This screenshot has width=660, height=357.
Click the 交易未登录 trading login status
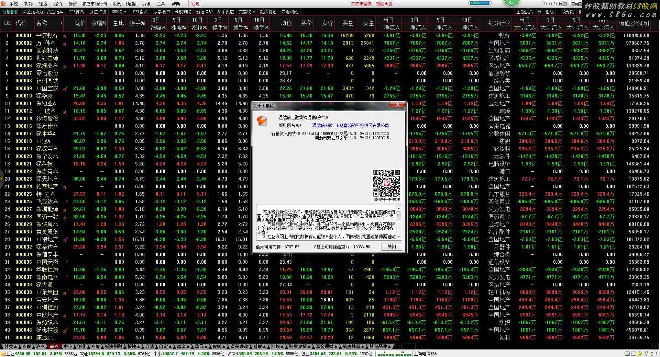361,4
